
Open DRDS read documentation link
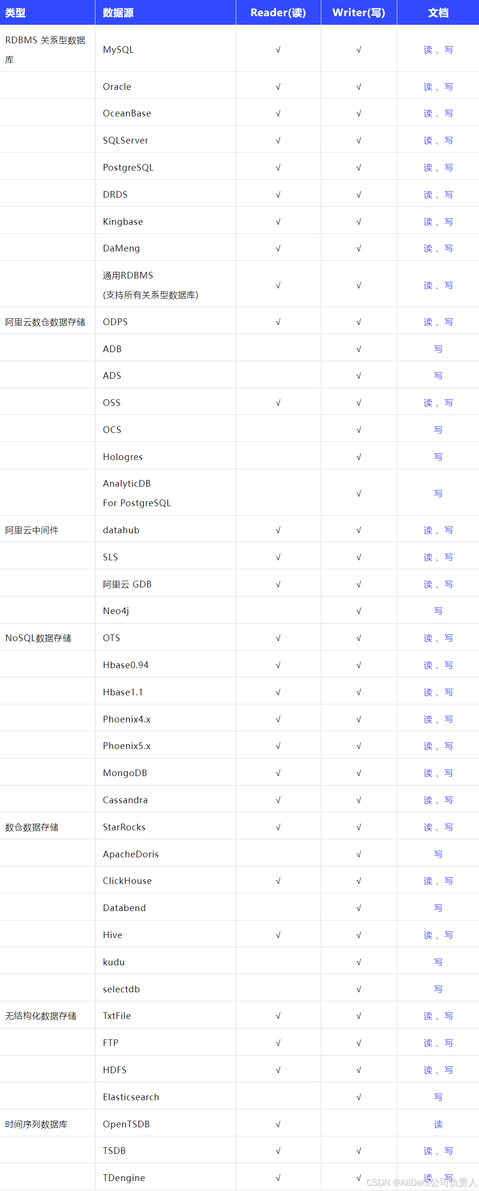tap(428, 195)
